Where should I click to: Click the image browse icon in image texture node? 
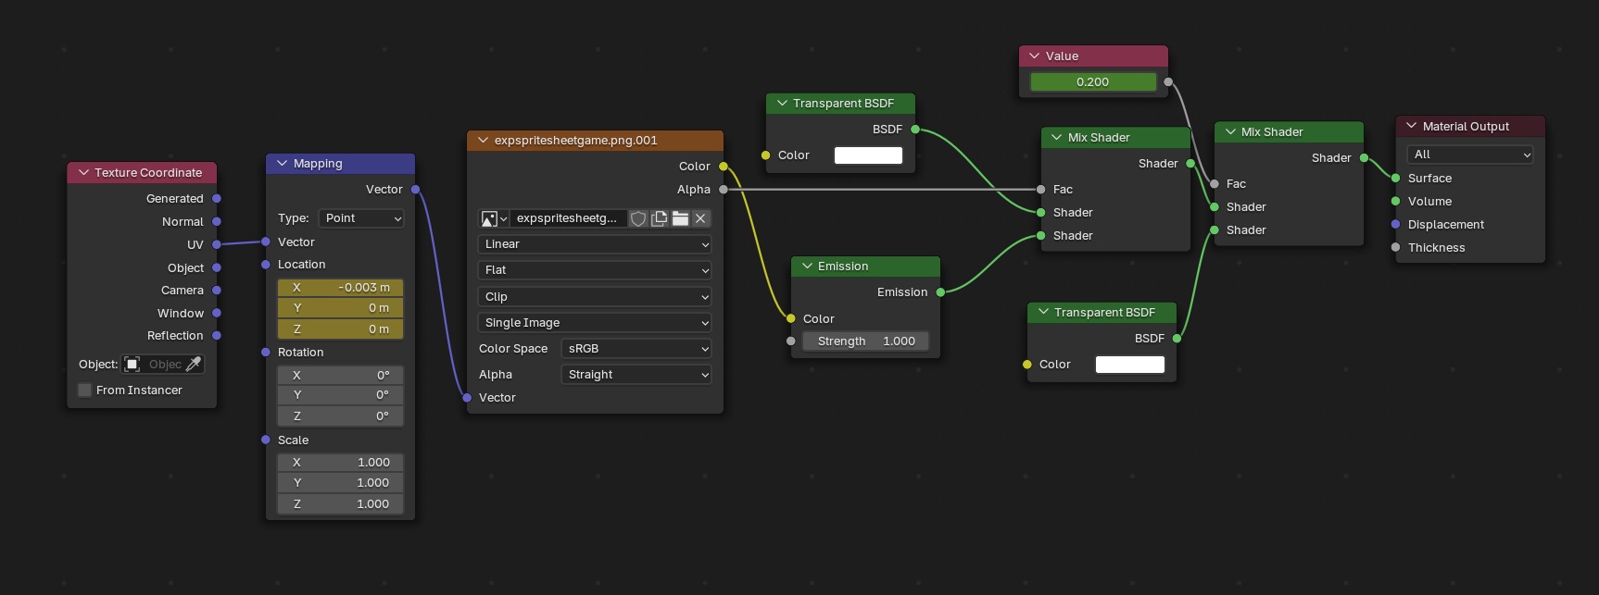click(494, 218)
